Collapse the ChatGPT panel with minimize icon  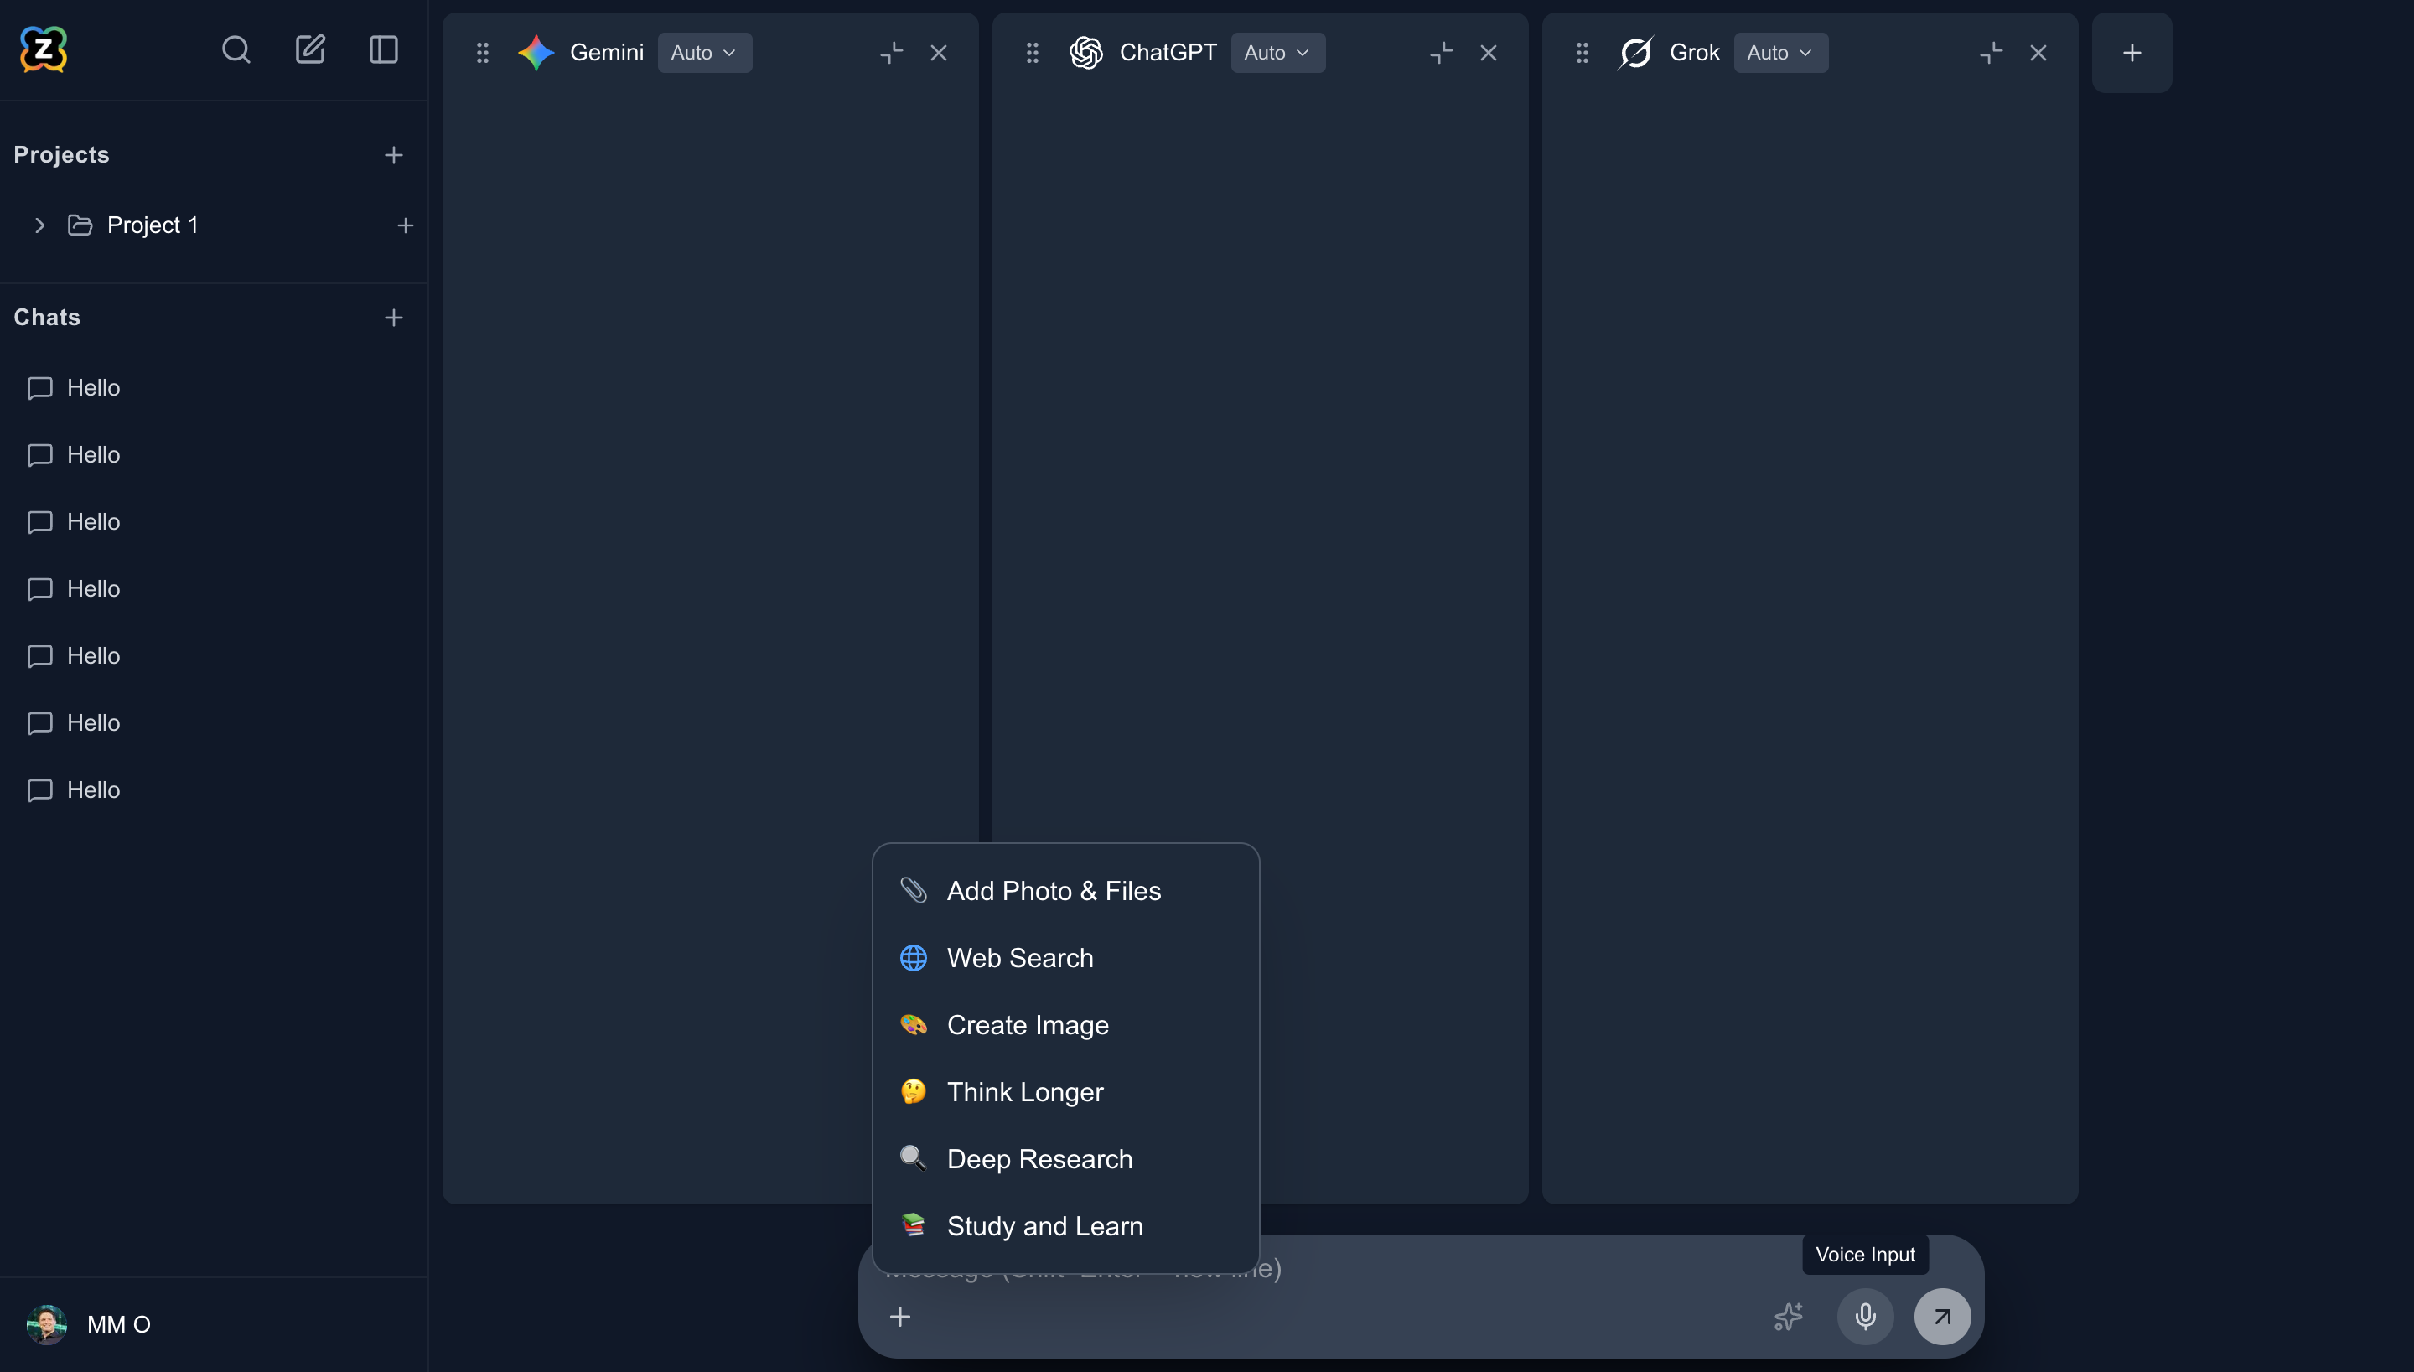(1441, 53)
